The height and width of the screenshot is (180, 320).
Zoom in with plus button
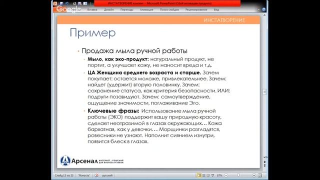[x=254, y=175]
